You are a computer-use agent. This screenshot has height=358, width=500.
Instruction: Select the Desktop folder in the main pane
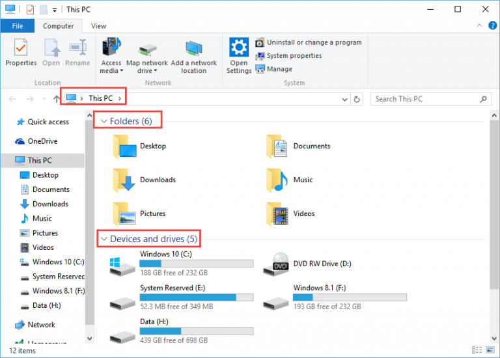coord(140,146)
